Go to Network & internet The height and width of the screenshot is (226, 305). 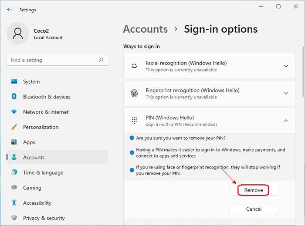point(57,112)
